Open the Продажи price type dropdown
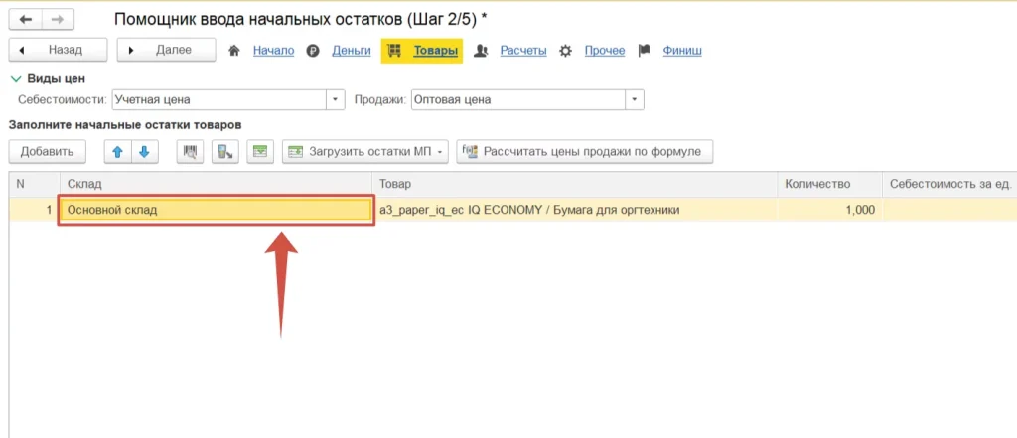Image resolution: width=1017 pixels, height=438 pixels. [x=635, y=99]
